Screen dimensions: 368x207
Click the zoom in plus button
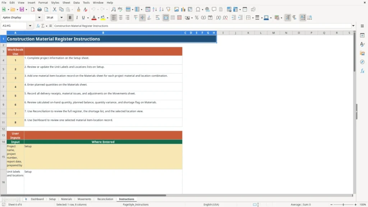[x=355, y=204]
